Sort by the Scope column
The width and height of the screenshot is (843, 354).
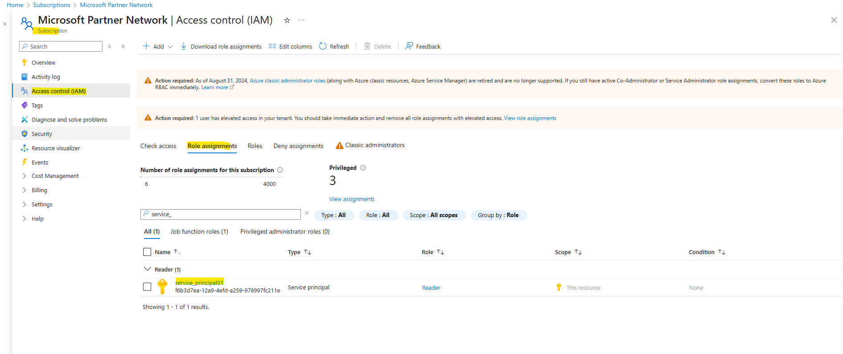pos(568,252)
